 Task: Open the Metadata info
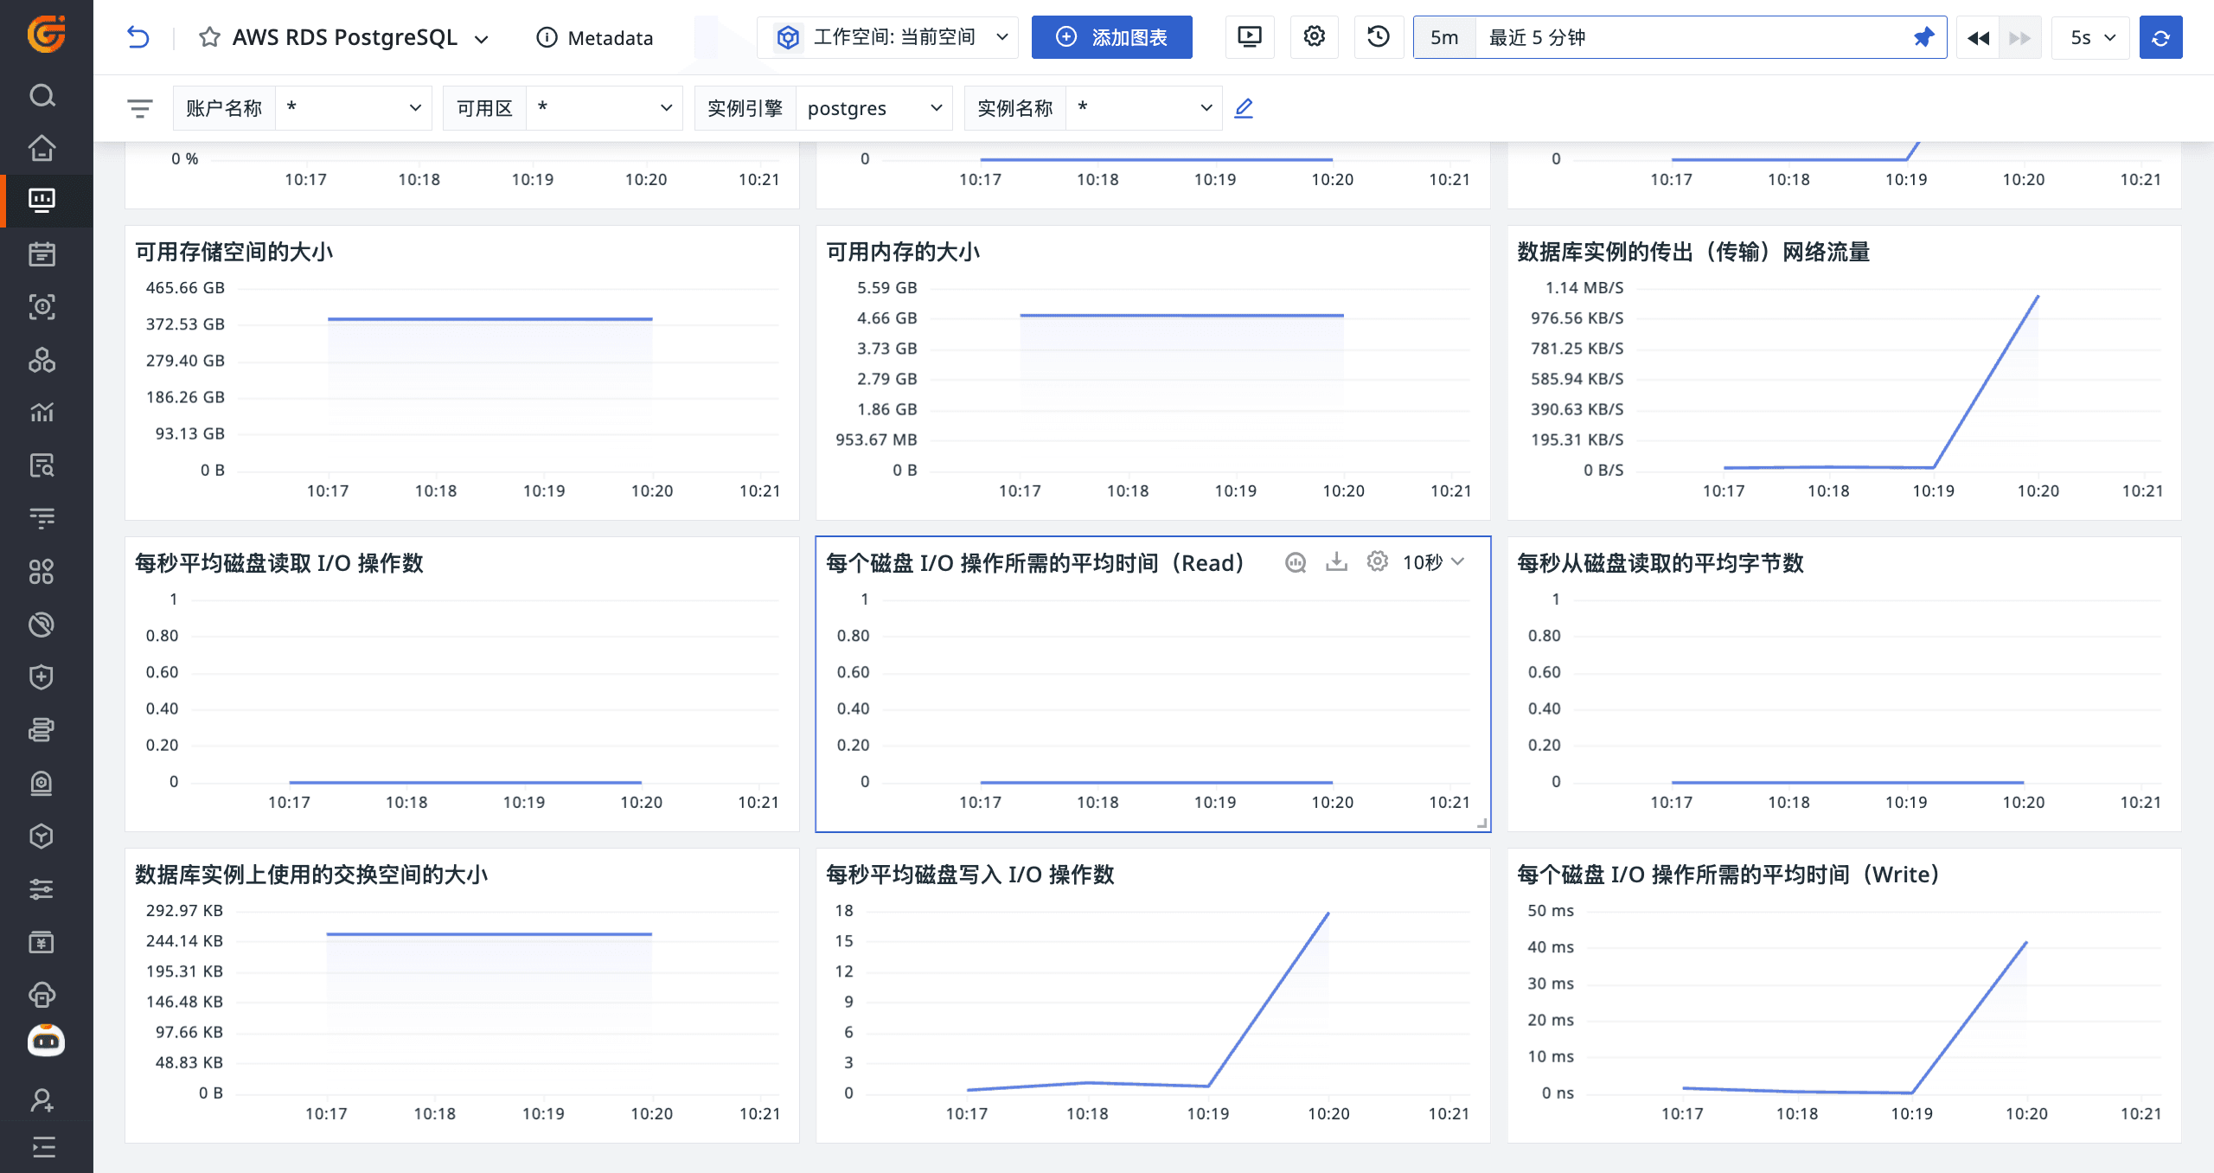coord(594,37)
